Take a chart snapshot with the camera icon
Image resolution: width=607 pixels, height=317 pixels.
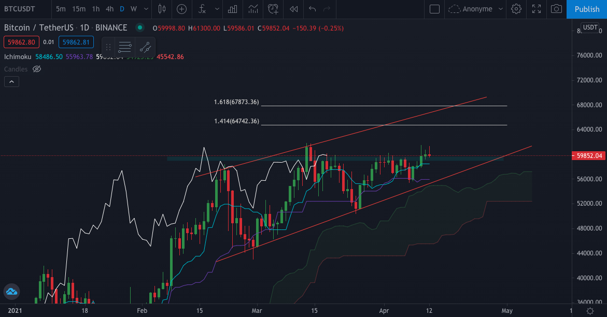[x=556, y=9]
